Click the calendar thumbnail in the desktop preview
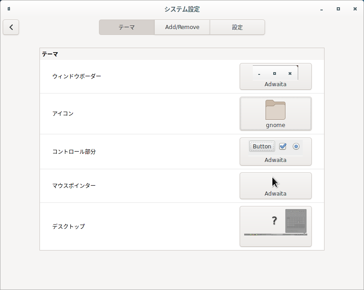This screenshot has height=290, width=364. pyautogui.click(x=296, y=221)
